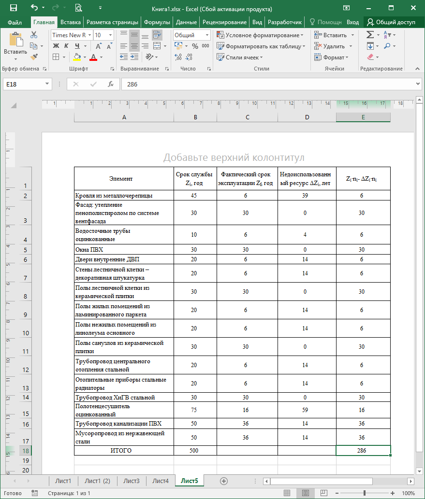
Task: Toggle italic formatting (К)
Action: point(66,46)
